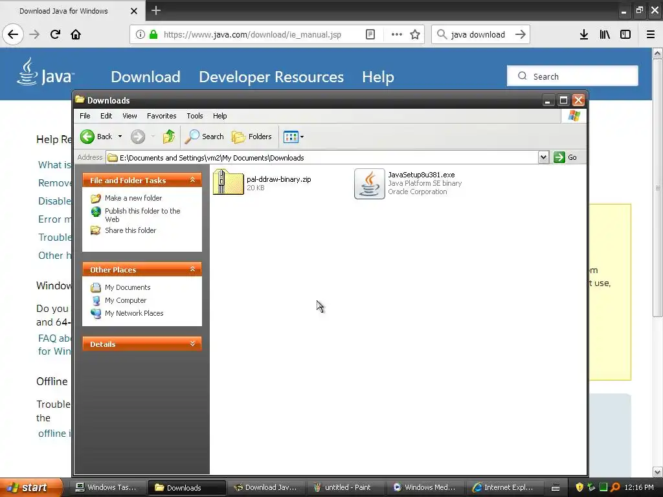Image resolution: width=663 pixels, height=497 pixels.
Task: Click Firefox forward arrow button
Action: pos(34,34)
